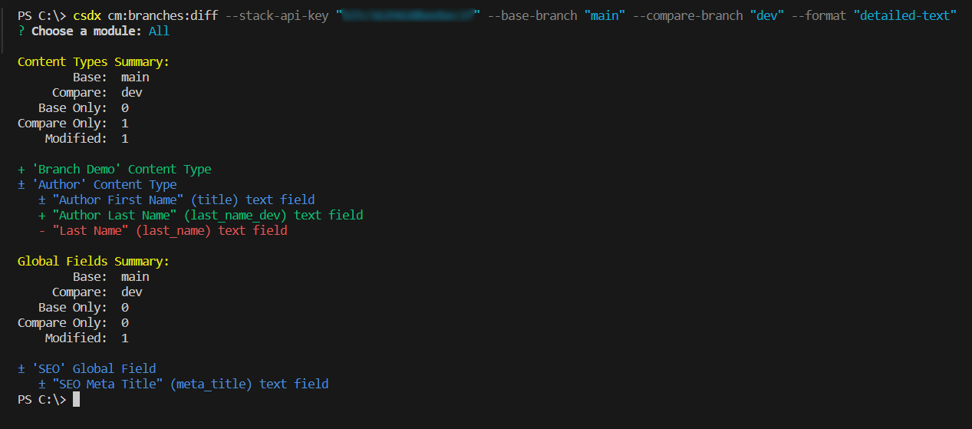Click the cm:branches:diff command text
972x429 pixels.
coord(163,15)
